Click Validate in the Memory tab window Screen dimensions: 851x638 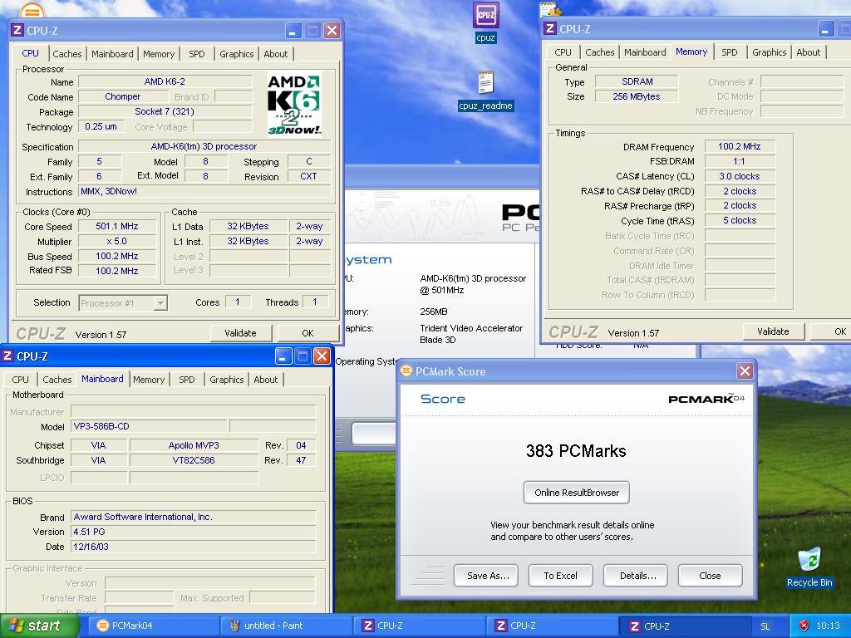tap(773, 331)
